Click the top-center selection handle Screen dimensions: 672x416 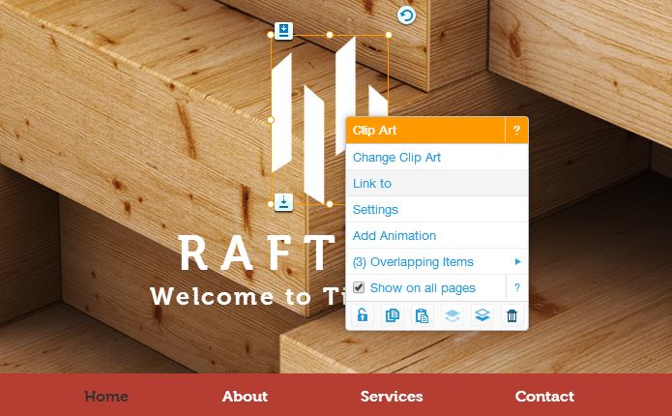[x=330, y=35]
